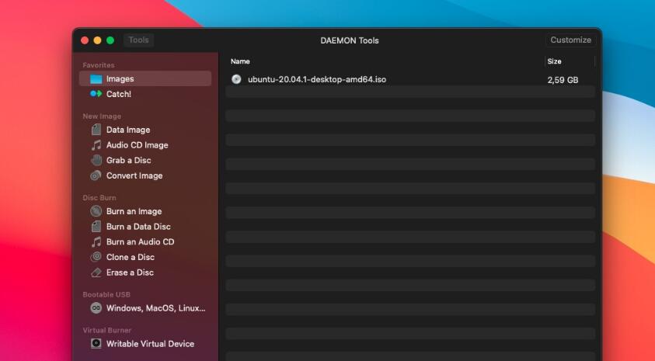This screenshot has width=655, height=361.
Task: Sort by the Name column header
Action: coord(240,61)
